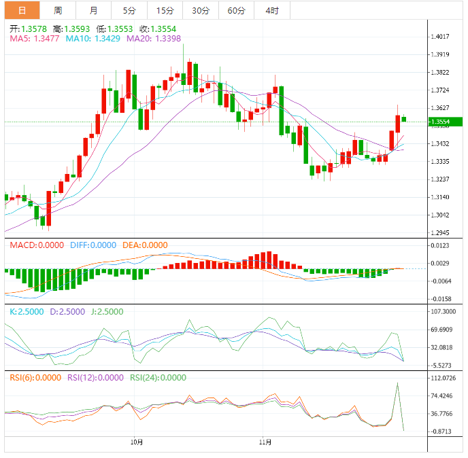Image resolution: width=468 pixels, height=458 pixels.
Task: Click the -5.5273 KDJ axis value
Action: [x=441, y=366]
